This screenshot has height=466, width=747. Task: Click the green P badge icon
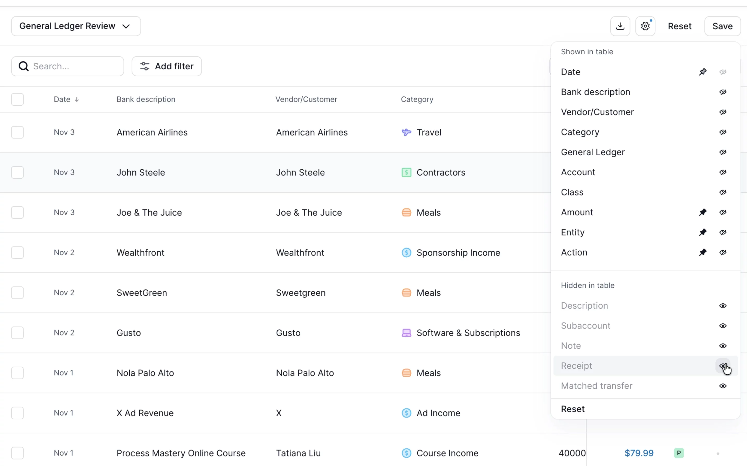point(679,453)
